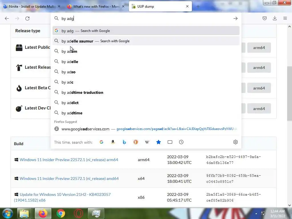Launch Chrome from the taskbar
Screen dimensions: 292x219
click(61, 213)
